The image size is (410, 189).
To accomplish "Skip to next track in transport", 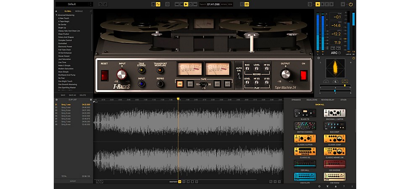I will coord(195,4).
